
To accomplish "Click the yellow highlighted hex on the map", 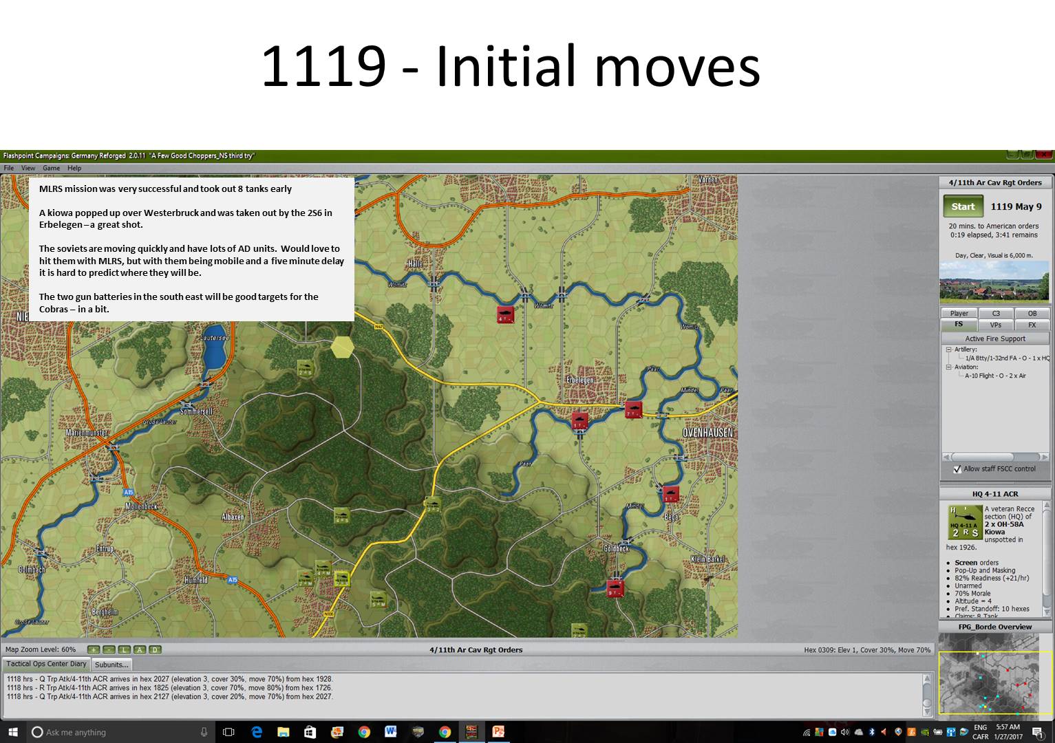I will click(342, 347).
